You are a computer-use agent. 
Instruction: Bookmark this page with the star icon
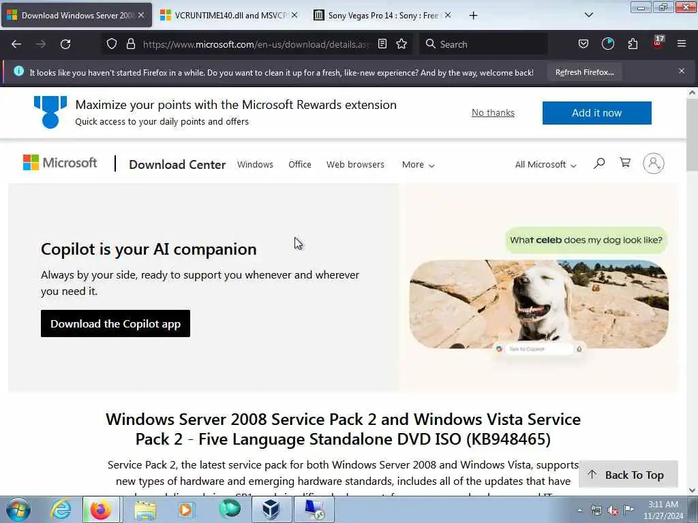[401, 44]
